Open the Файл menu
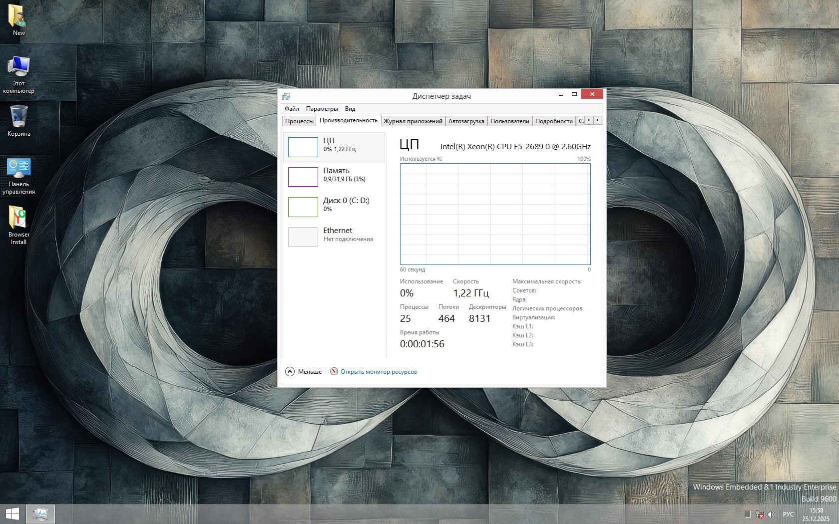The height and width of the screenshot is (524, 839). point(292,109)
